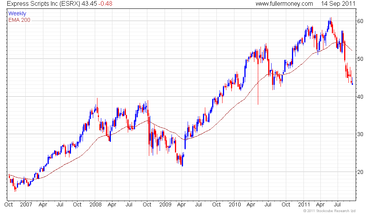Select the 2007 marker on time axis

tap(26, 204)
